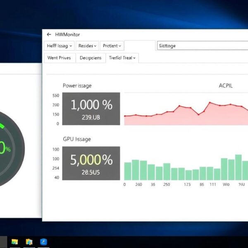Click the green GPU bar chart
Image resolution: width=248 pixels, height=248 pixels.
(x=186, y=167)
